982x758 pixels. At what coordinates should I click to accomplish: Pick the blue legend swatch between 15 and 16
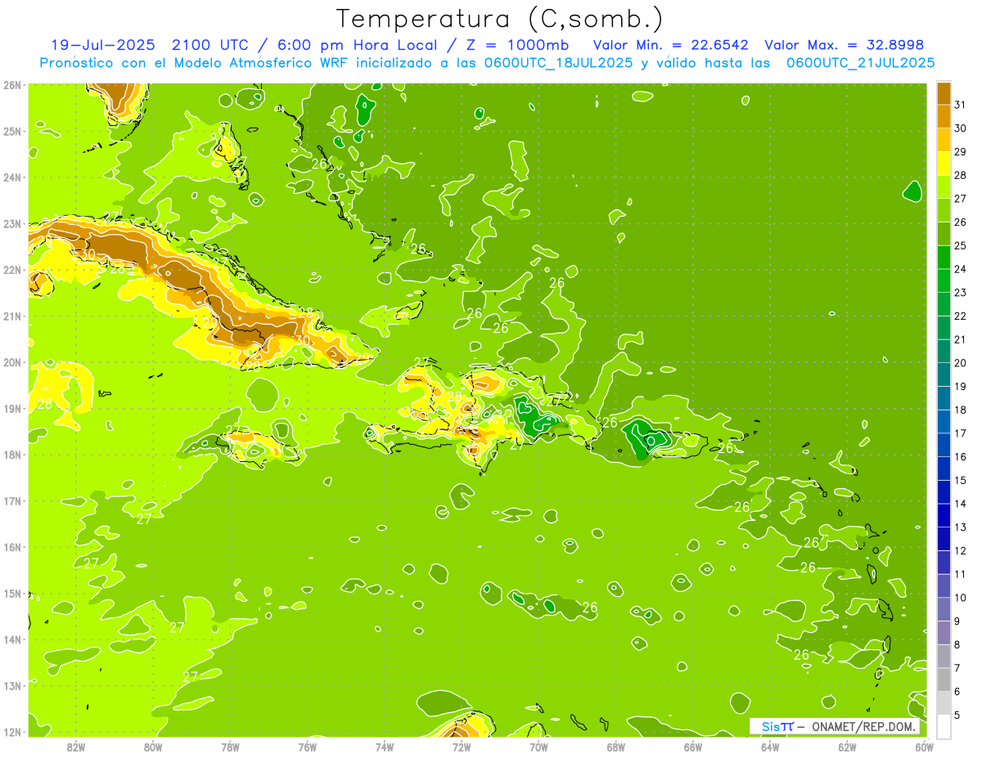click(944, 469)
